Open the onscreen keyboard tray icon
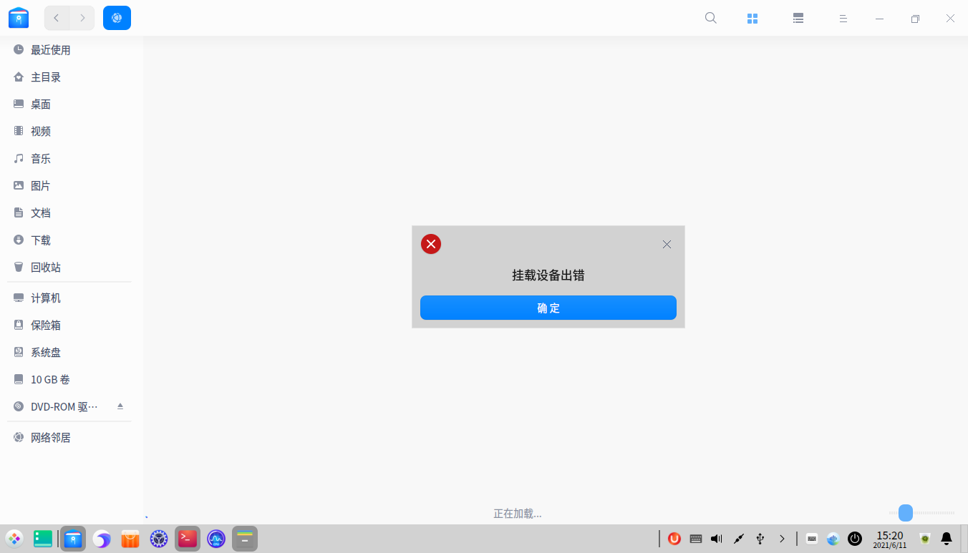 (x=696, y=539)
